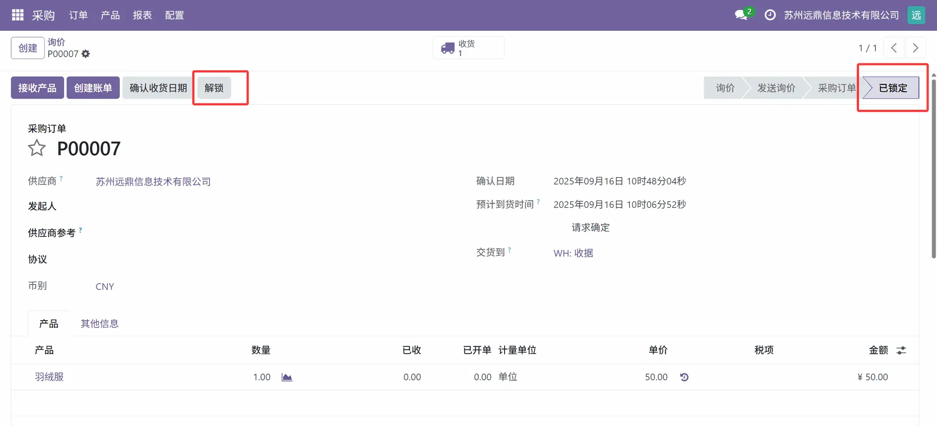Open the 苏州远鼎信息技术有限公司 supplier link
Screen dimensions: 937x426
153,182
